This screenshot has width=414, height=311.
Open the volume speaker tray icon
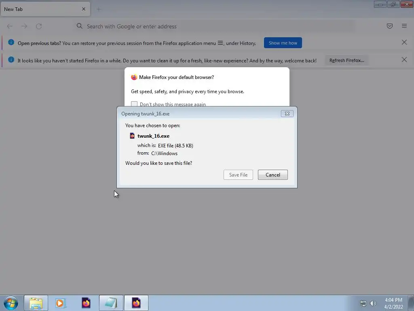point(373,303)
